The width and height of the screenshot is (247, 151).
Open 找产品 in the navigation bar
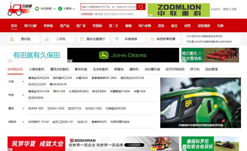point(64,26)
